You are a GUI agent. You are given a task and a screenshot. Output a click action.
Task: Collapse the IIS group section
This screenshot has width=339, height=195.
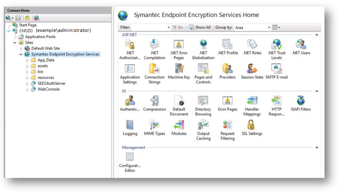coord(317,91)
